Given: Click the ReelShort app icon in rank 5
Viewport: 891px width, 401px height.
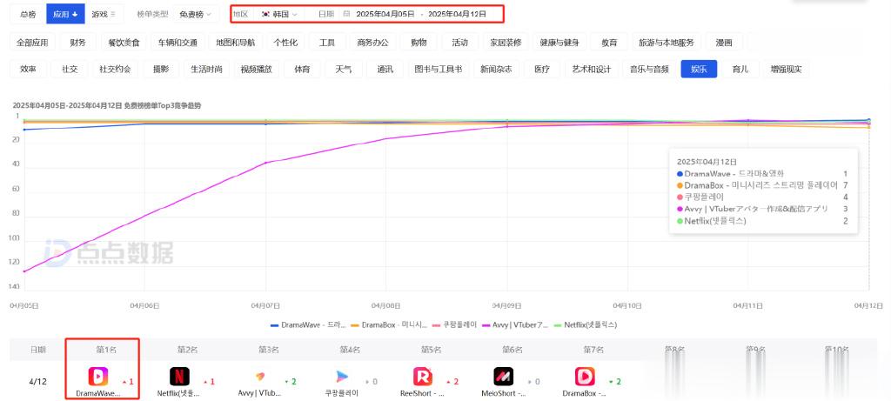Looking at the screenshot, I should (423, 377).
